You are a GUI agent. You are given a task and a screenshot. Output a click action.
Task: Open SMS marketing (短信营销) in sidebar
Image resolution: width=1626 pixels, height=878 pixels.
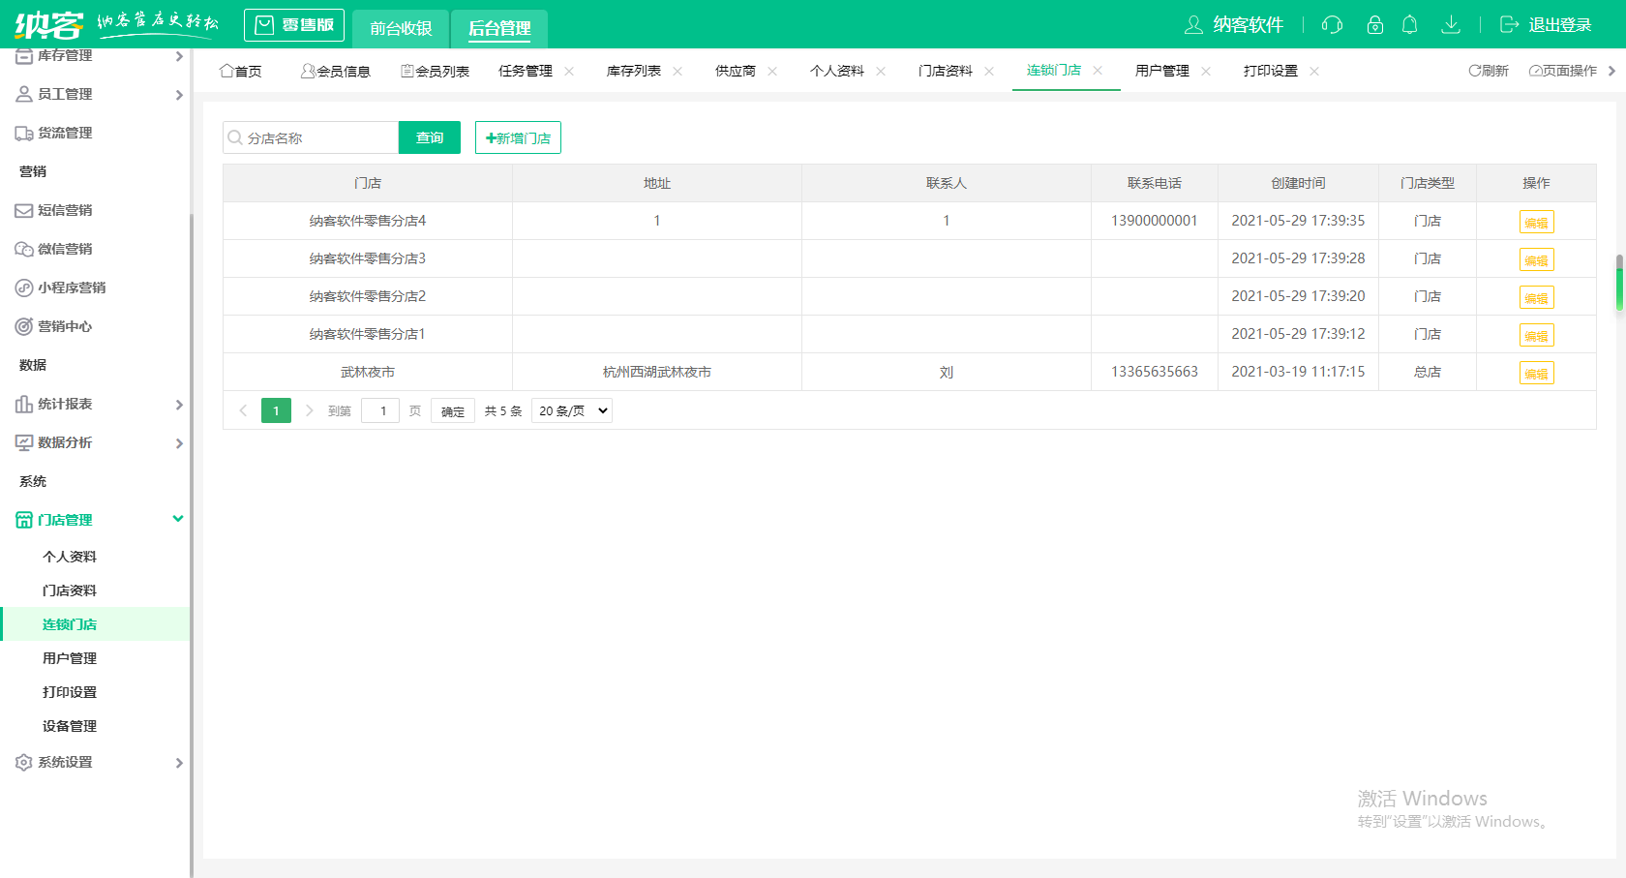pyautogui.click(x=65, y=210)
